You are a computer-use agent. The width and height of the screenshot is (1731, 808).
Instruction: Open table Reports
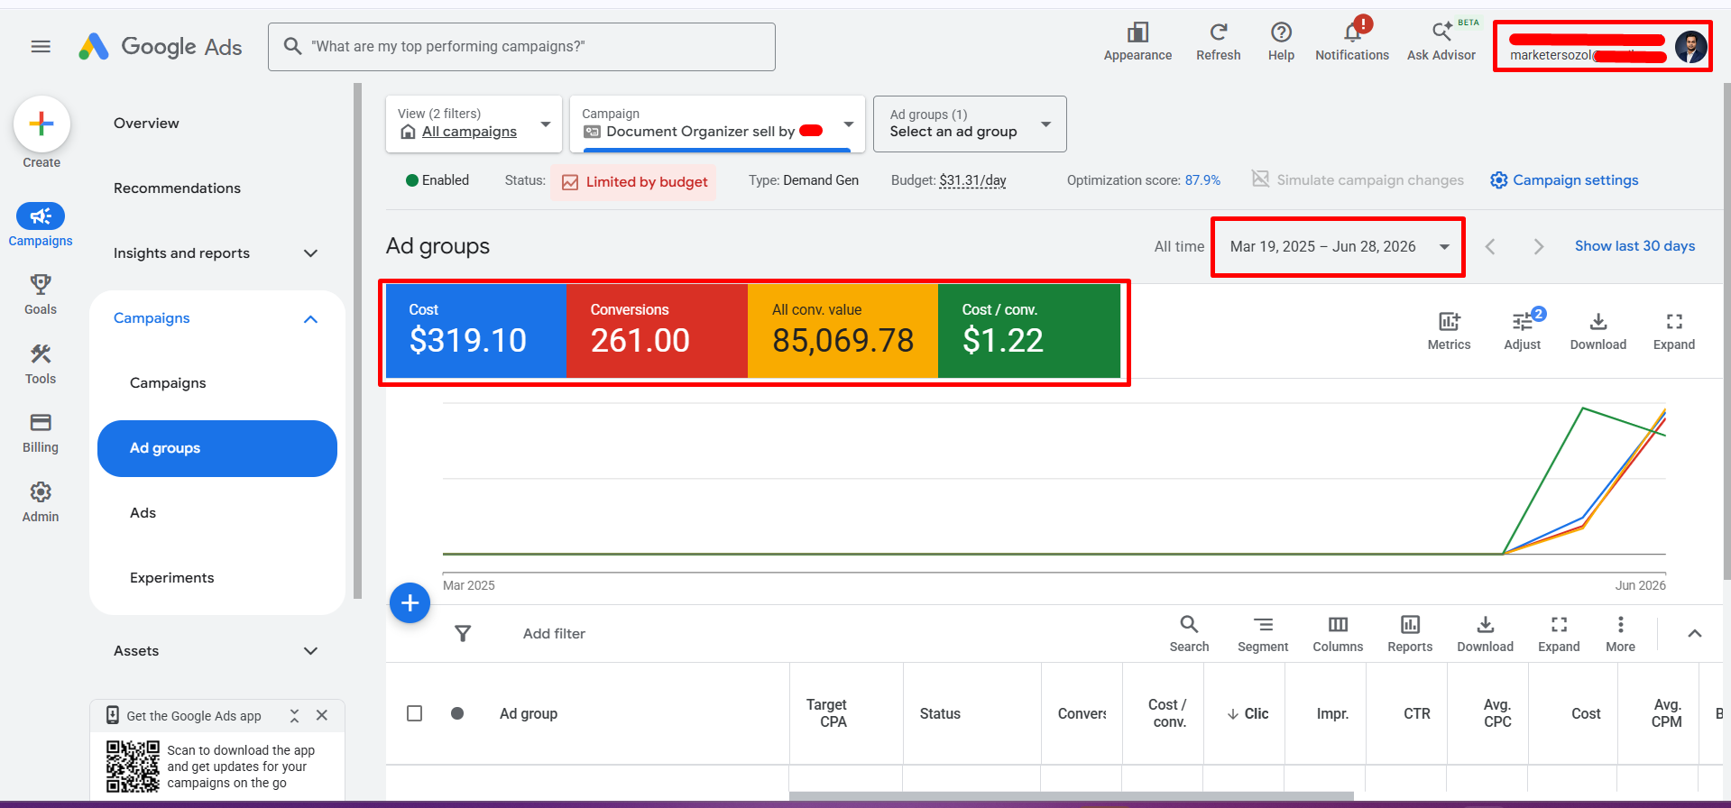point(1410,634)
